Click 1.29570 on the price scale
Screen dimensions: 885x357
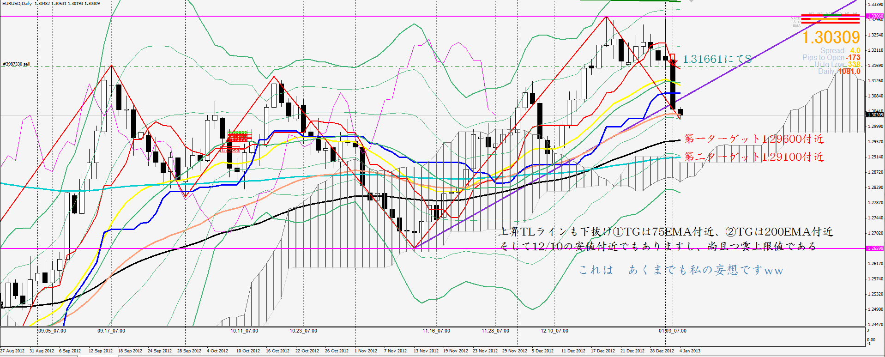pos(876,141)
